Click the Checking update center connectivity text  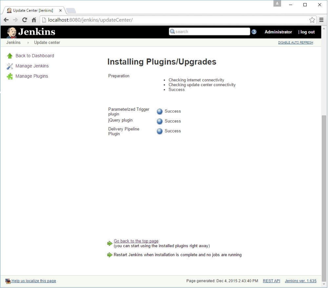202,85
